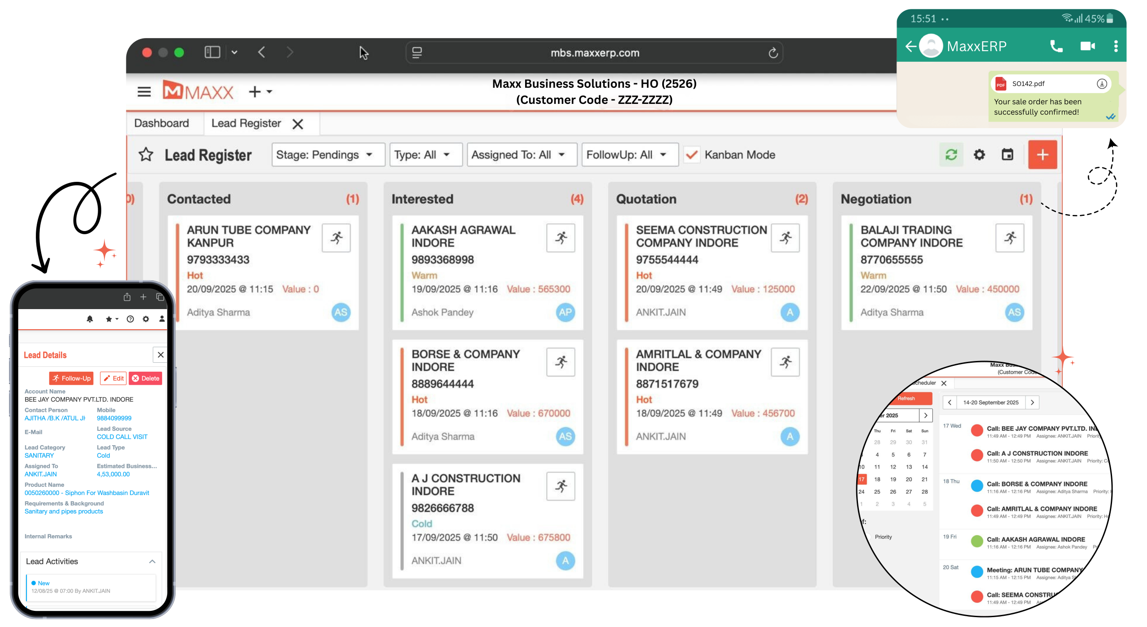This screenshot has height=627, width=1147.
Task: Click the green refresh icon in Lead Register
Action: 951,155
